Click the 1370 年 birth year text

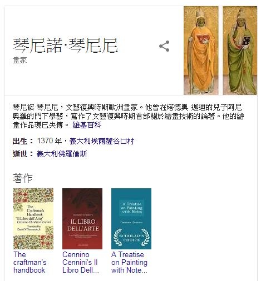click(x=50, y=141)
